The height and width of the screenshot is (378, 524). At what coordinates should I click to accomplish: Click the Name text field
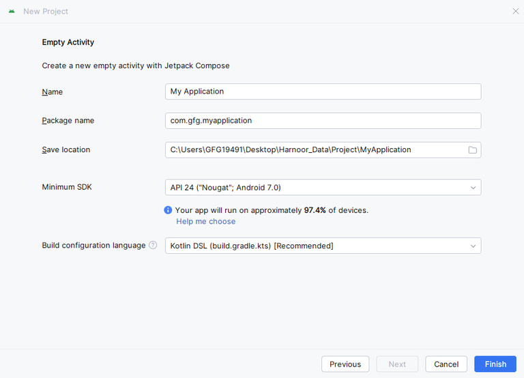pyautogui.click(x=323, y=91)
